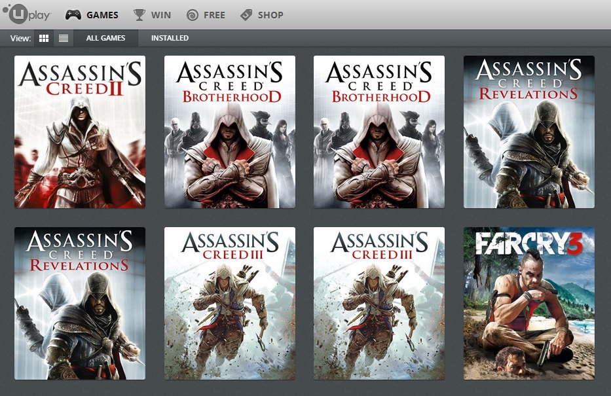Go to the Free games section
The width and height of the screenshot is (611, 396).
click(x=206, y=15)
